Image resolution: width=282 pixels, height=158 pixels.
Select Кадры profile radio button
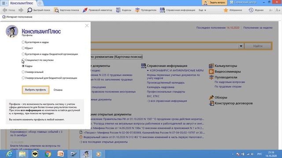[x=23, y=66]
